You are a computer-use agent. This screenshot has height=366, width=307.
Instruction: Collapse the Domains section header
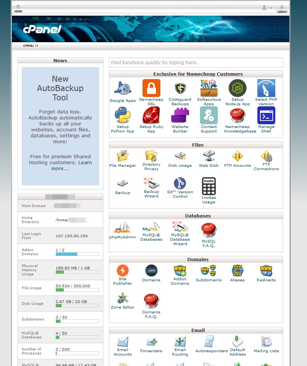coord(196,260)
